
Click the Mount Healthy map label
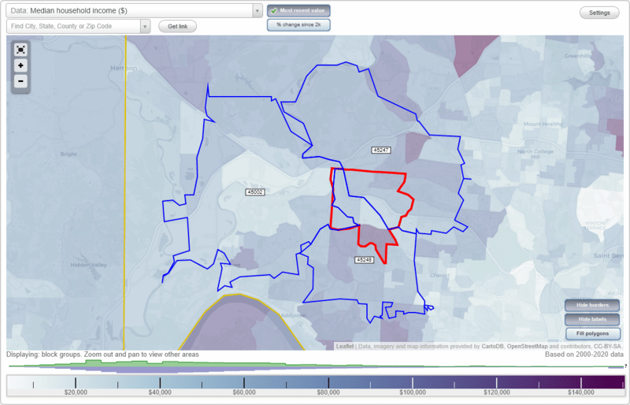(543, 124)
